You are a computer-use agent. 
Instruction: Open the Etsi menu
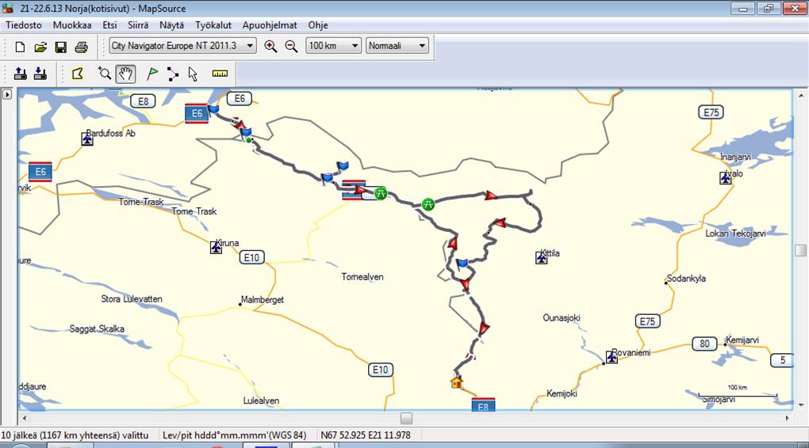[x=109, y=25]
